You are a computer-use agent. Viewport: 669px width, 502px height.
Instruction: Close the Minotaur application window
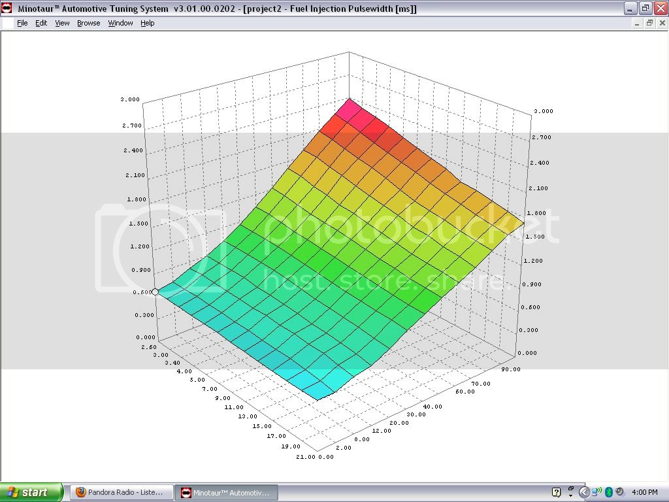point(661,8)
